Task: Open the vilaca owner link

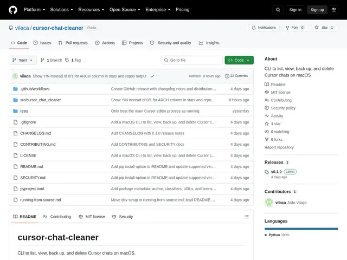Action: click(22, 28)
